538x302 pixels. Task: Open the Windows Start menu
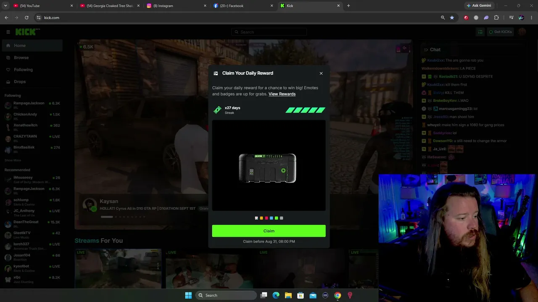188,295
